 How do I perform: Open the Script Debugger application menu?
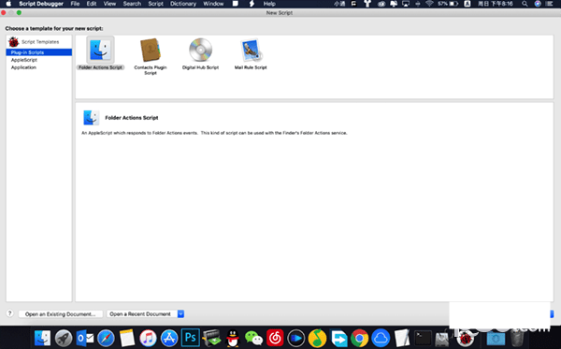tap(41, 4)
